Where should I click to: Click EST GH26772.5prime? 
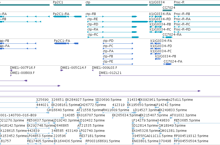pyautogui.click(x=93, y=105)
